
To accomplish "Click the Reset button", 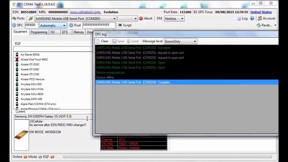I will [x=264, y=25].
